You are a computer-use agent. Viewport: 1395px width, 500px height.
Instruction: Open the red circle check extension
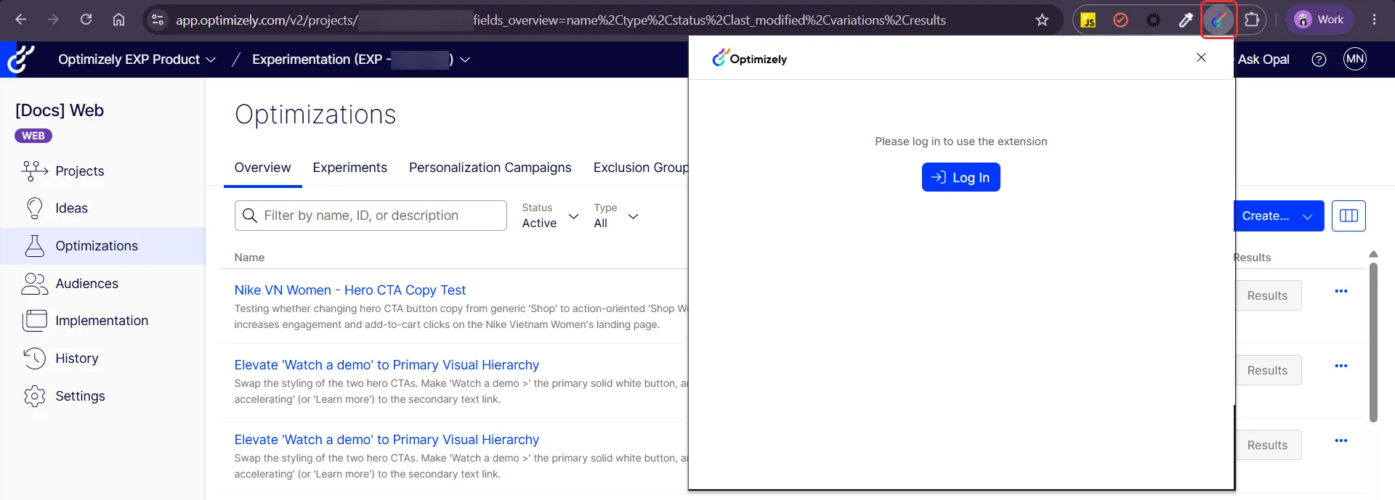pyautogui.click(x=1120, y=20)
